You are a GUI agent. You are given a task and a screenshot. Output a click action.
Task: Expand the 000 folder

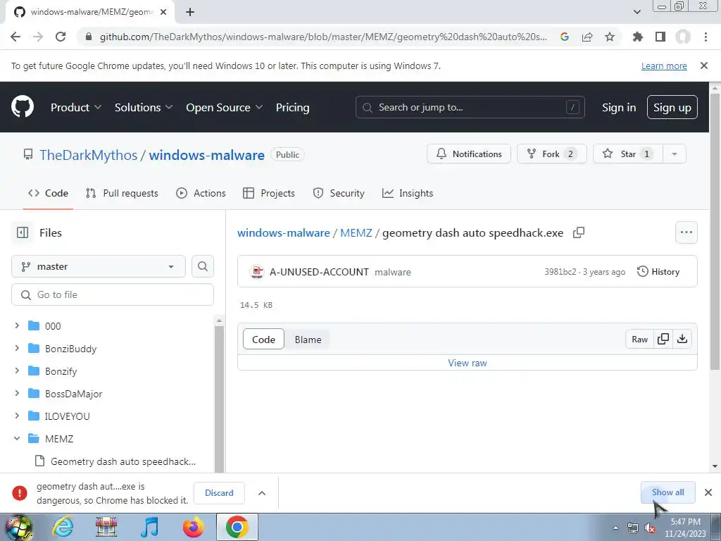17,325
